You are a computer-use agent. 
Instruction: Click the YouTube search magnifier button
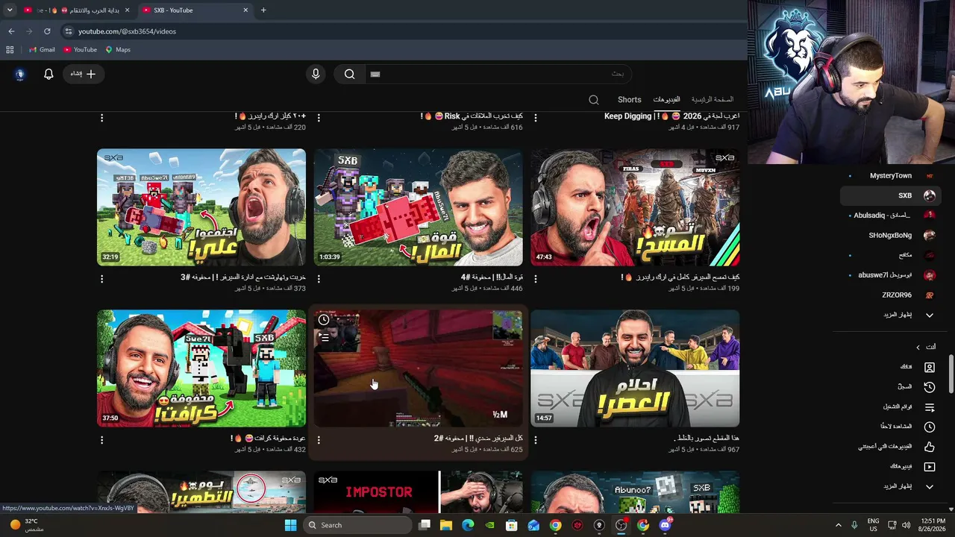pos(349,74)
